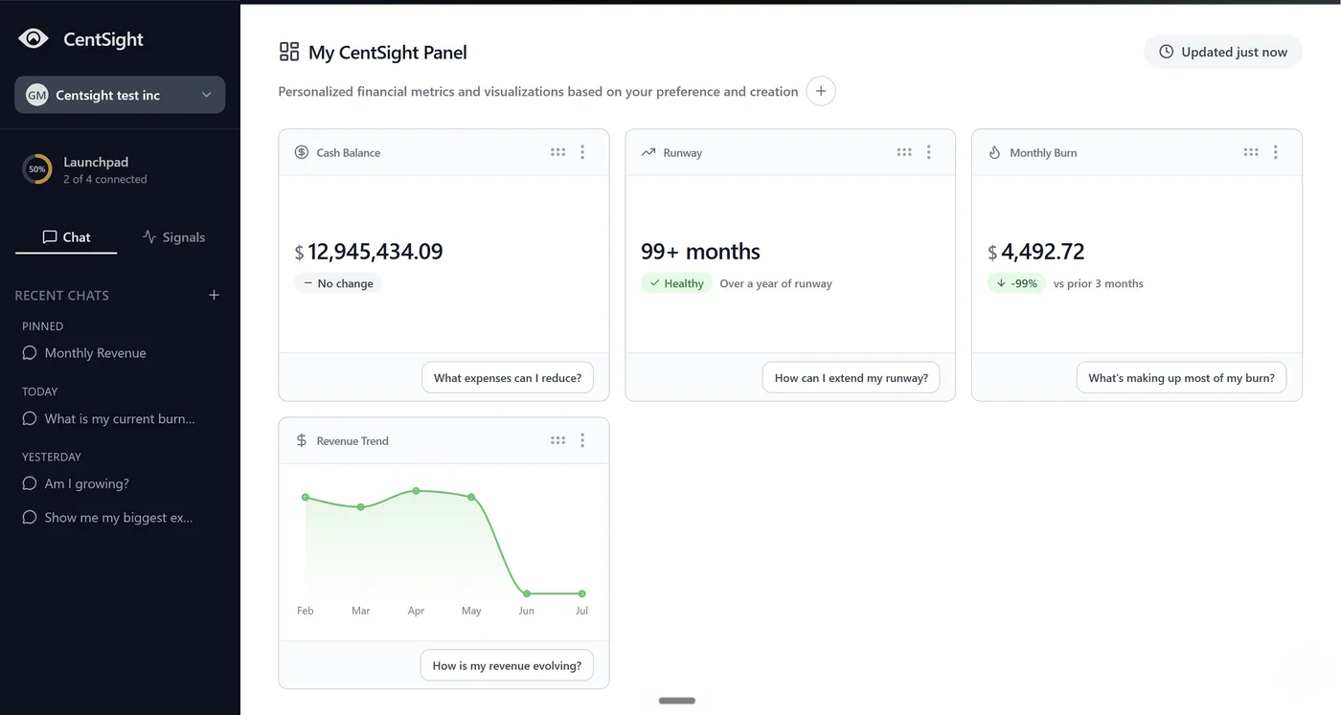This screenshot has height=715, width=1341.
Task: Switch to the Chat tab
Action: (66, 237)
